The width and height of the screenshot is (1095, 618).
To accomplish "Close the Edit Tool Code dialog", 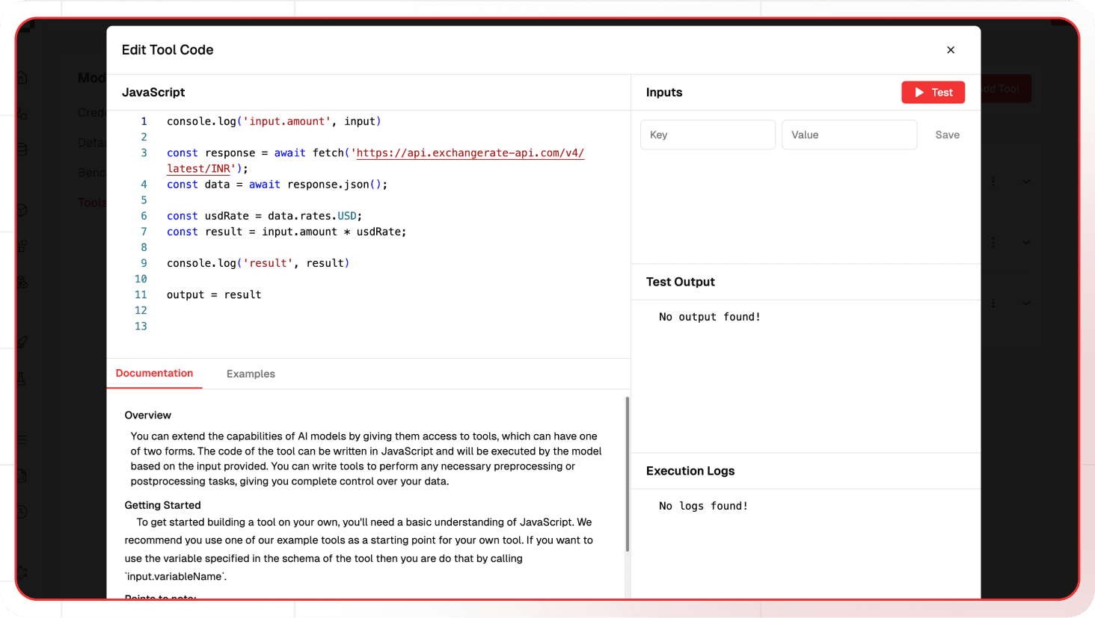I will pos(951,50).
